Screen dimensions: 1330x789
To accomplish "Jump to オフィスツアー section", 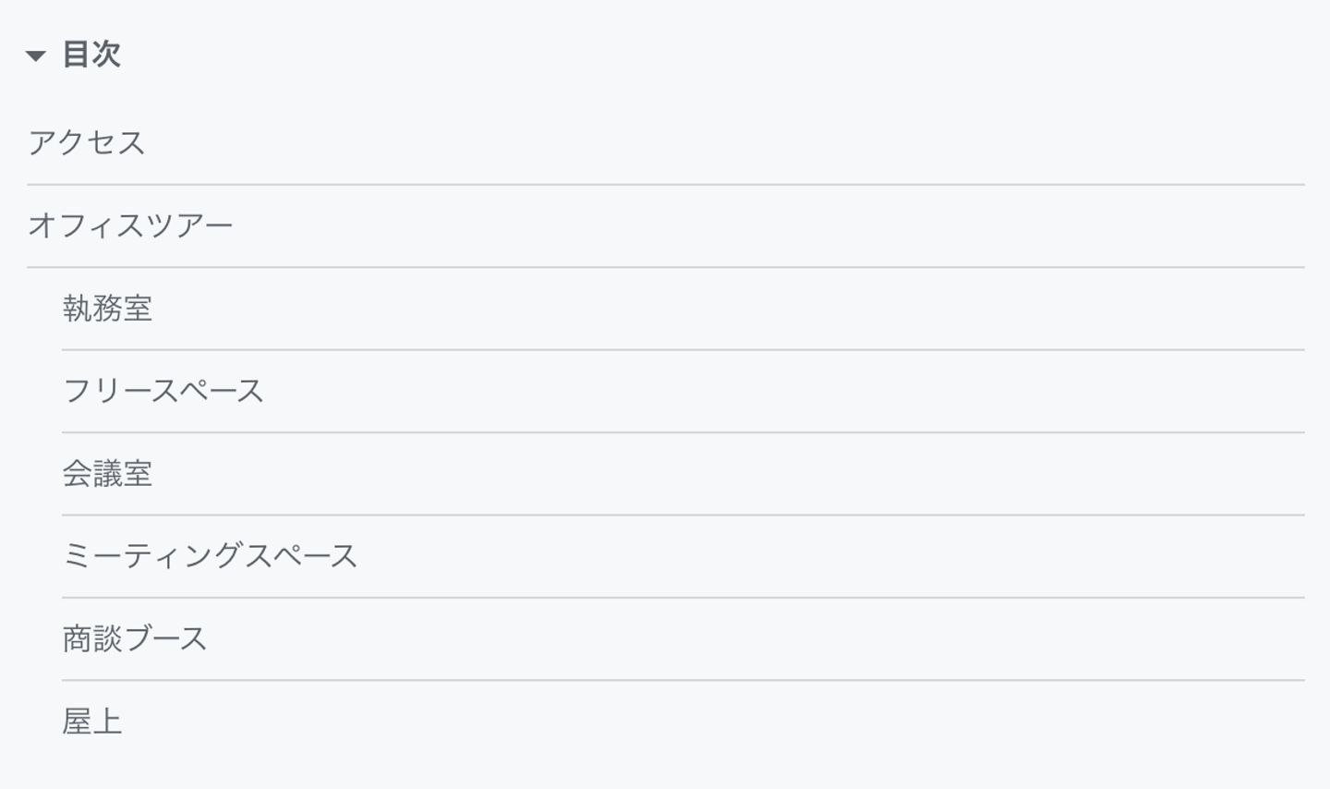I will [x=130, y=225].
